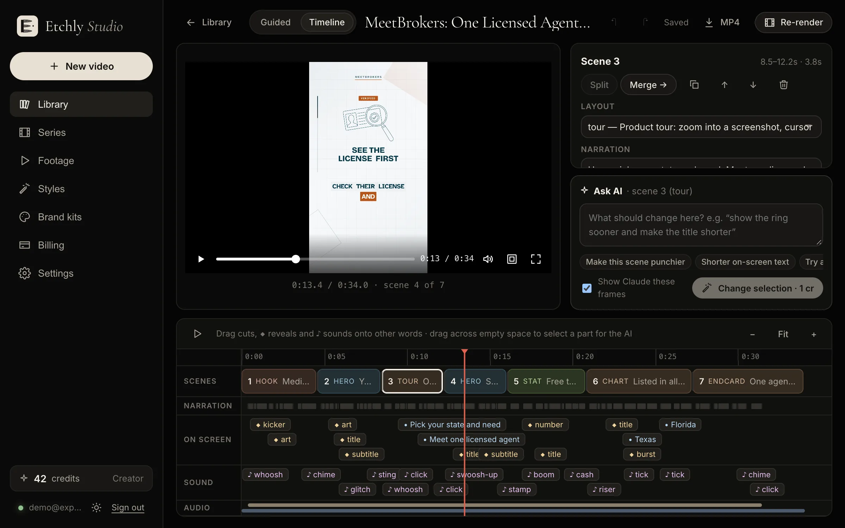Move Scene 3 up with arrow icon

(x=724, y=85)
